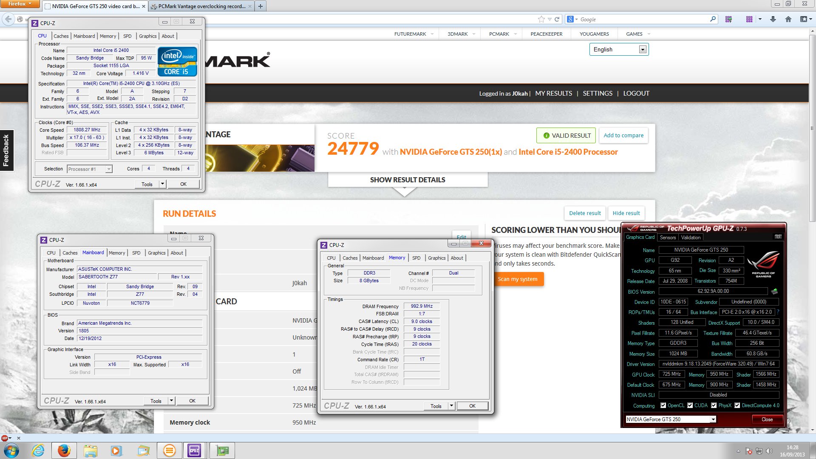Toggle the PhysX checkbox in GPU-Z

[714, 405]
